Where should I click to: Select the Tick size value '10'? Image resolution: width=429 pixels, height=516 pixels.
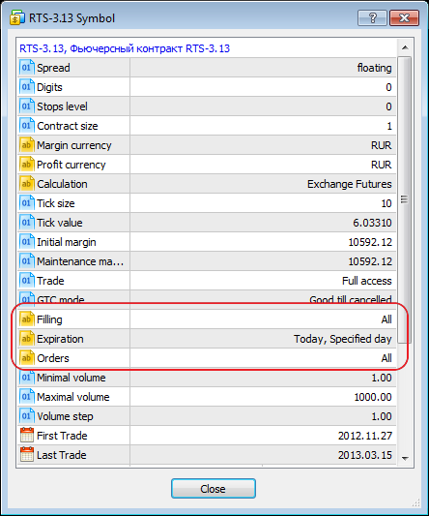coord(386,203)
